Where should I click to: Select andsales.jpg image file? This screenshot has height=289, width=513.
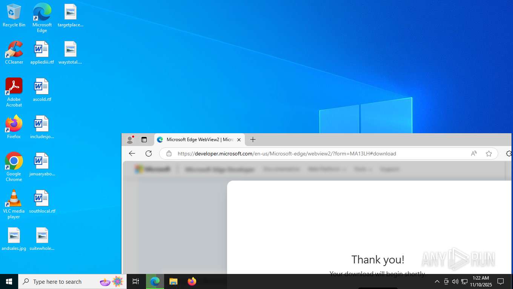tap(14, 239)
